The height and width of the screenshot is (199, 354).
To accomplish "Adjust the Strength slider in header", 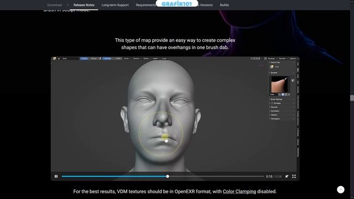I will (112, 59).
